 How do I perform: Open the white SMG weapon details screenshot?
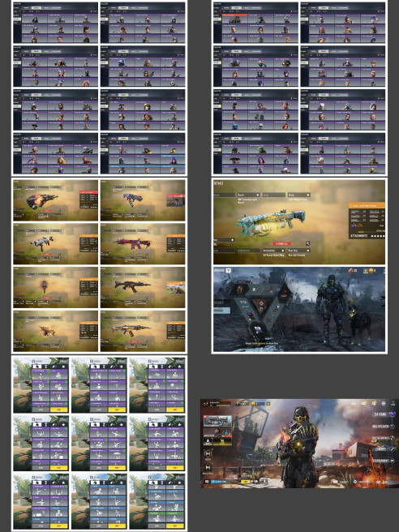[56, 244]
